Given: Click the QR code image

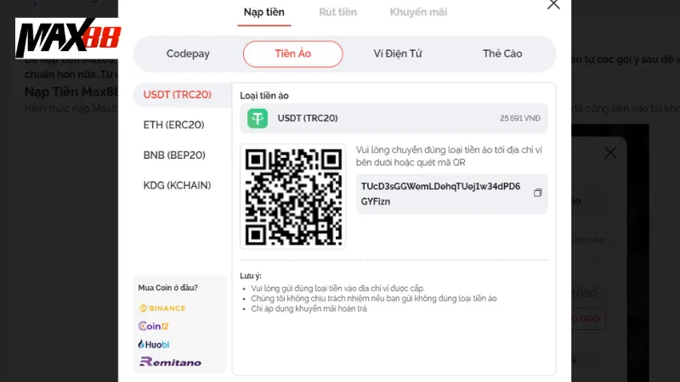Looking at the screenshot, I should click(x=293, y=197).
